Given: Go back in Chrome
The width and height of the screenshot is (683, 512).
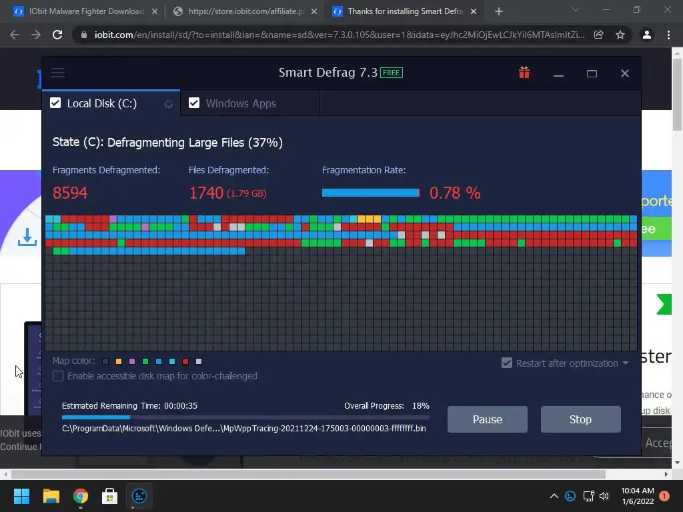Looking at the screenshot, I should tap(15, 35).
